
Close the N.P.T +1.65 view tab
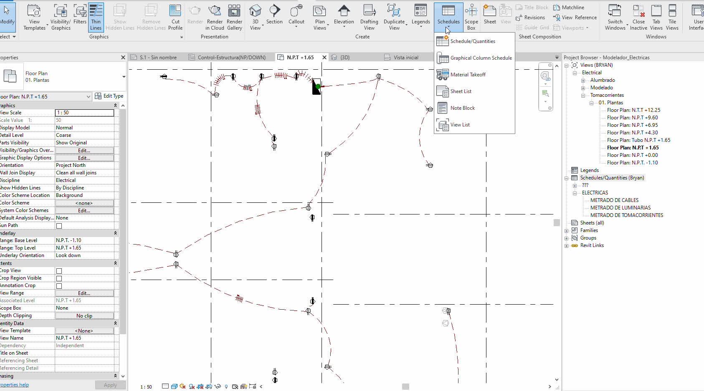pyautogui.click(x=324, y=58)
